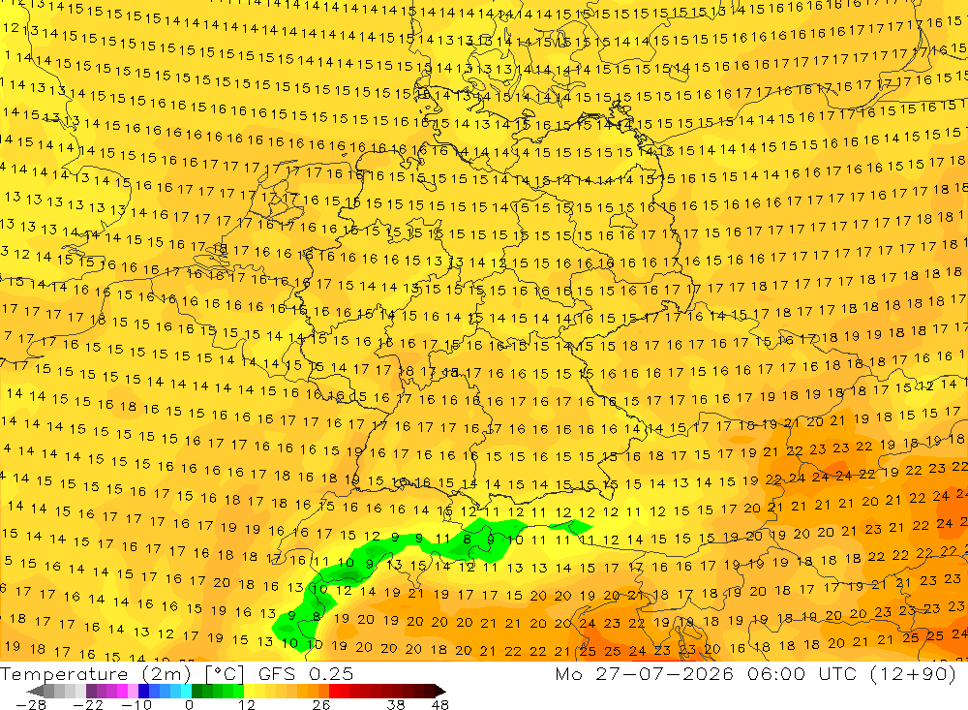Screen dimensions: 968x710
Task: Click the 06:00 UTC time label
Action: pyautogui.click(x=803, y=673)
